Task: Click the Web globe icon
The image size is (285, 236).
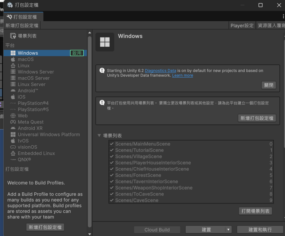Action: tap(13, 116)
